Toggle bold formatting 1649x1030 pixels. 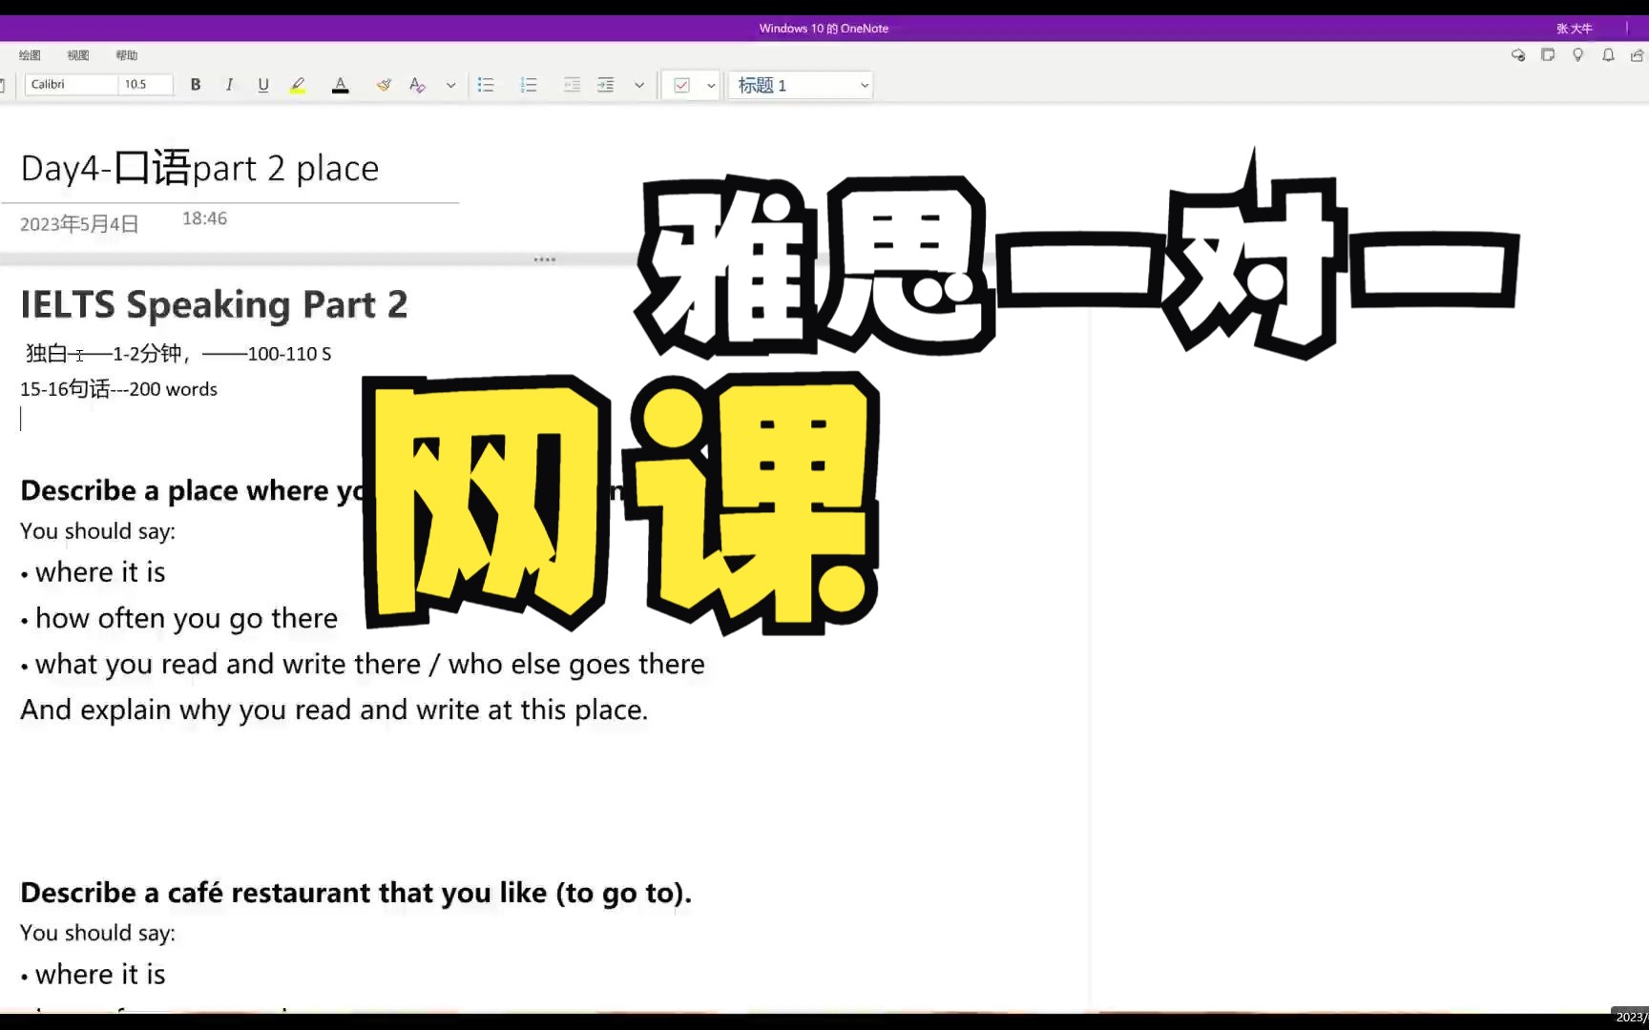pos(196,85)
